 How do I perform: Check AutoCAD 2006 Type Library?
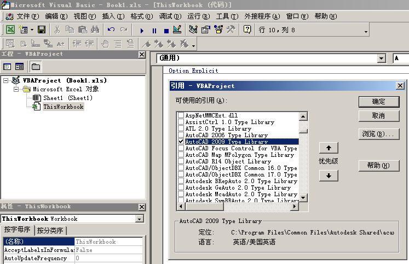(181, 135)
